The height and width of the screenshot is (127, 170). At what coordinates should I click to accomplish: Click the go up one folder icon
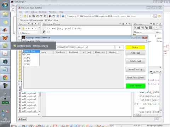coord(159,16)
